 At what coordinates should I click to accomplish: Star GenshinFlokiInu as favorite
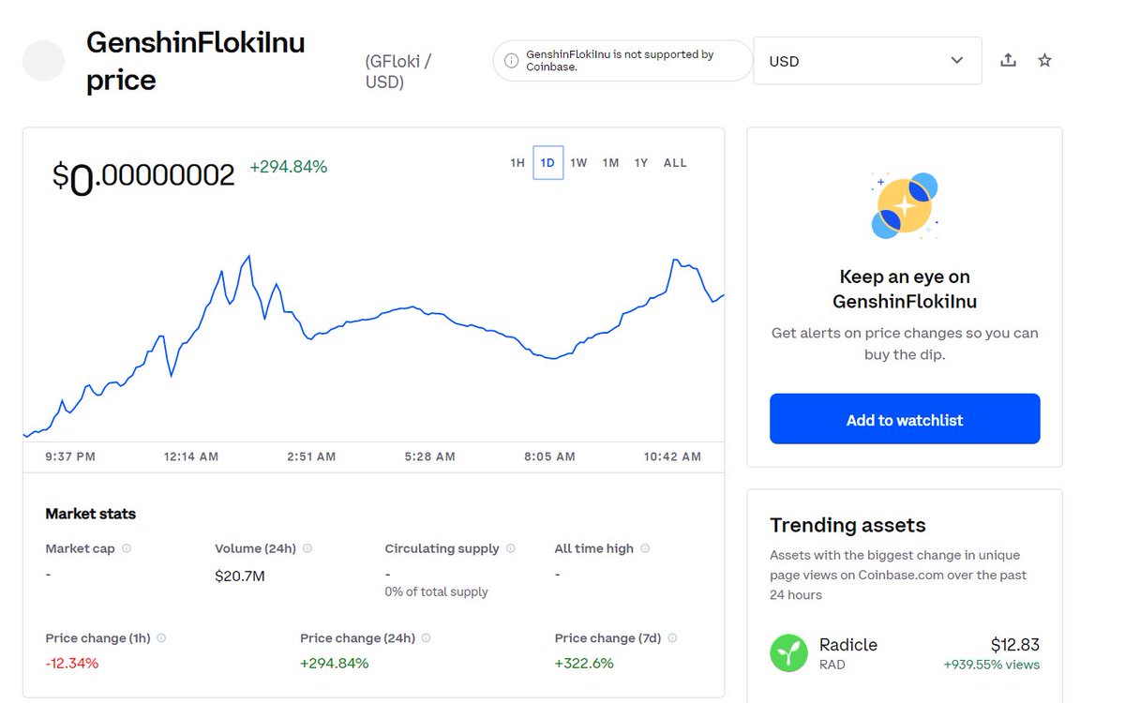pos(1044,60)
